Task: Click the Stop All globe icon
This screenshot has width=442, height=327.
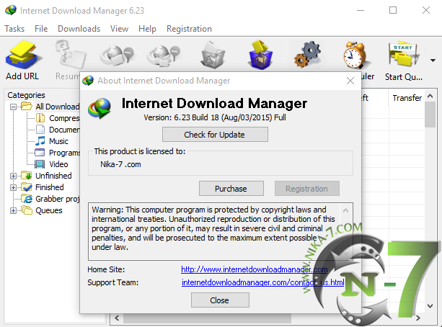Action: tap(164, 55)
